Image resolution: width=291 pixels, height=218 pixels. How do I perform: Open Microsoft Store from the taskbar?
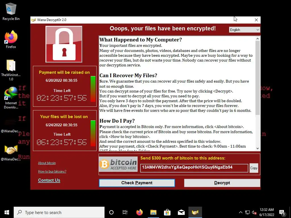click(167, 212)
